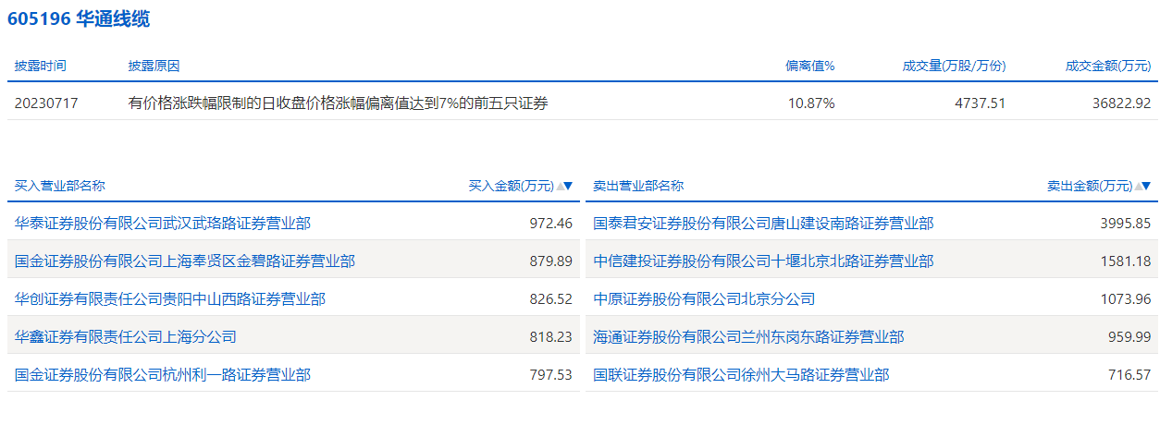
Task: Open 华创证券贵阳中山西路 brokerage link
Action: tap(170, 298)
